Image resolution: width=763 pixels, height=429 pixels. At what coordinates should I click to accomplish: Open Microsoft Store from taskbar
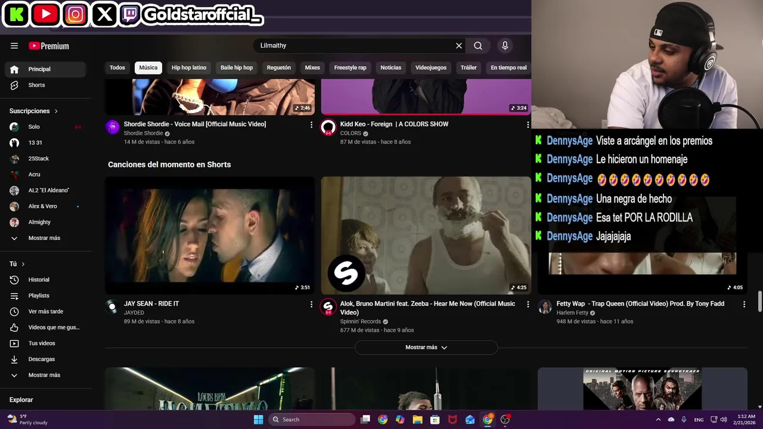(435, 419)
